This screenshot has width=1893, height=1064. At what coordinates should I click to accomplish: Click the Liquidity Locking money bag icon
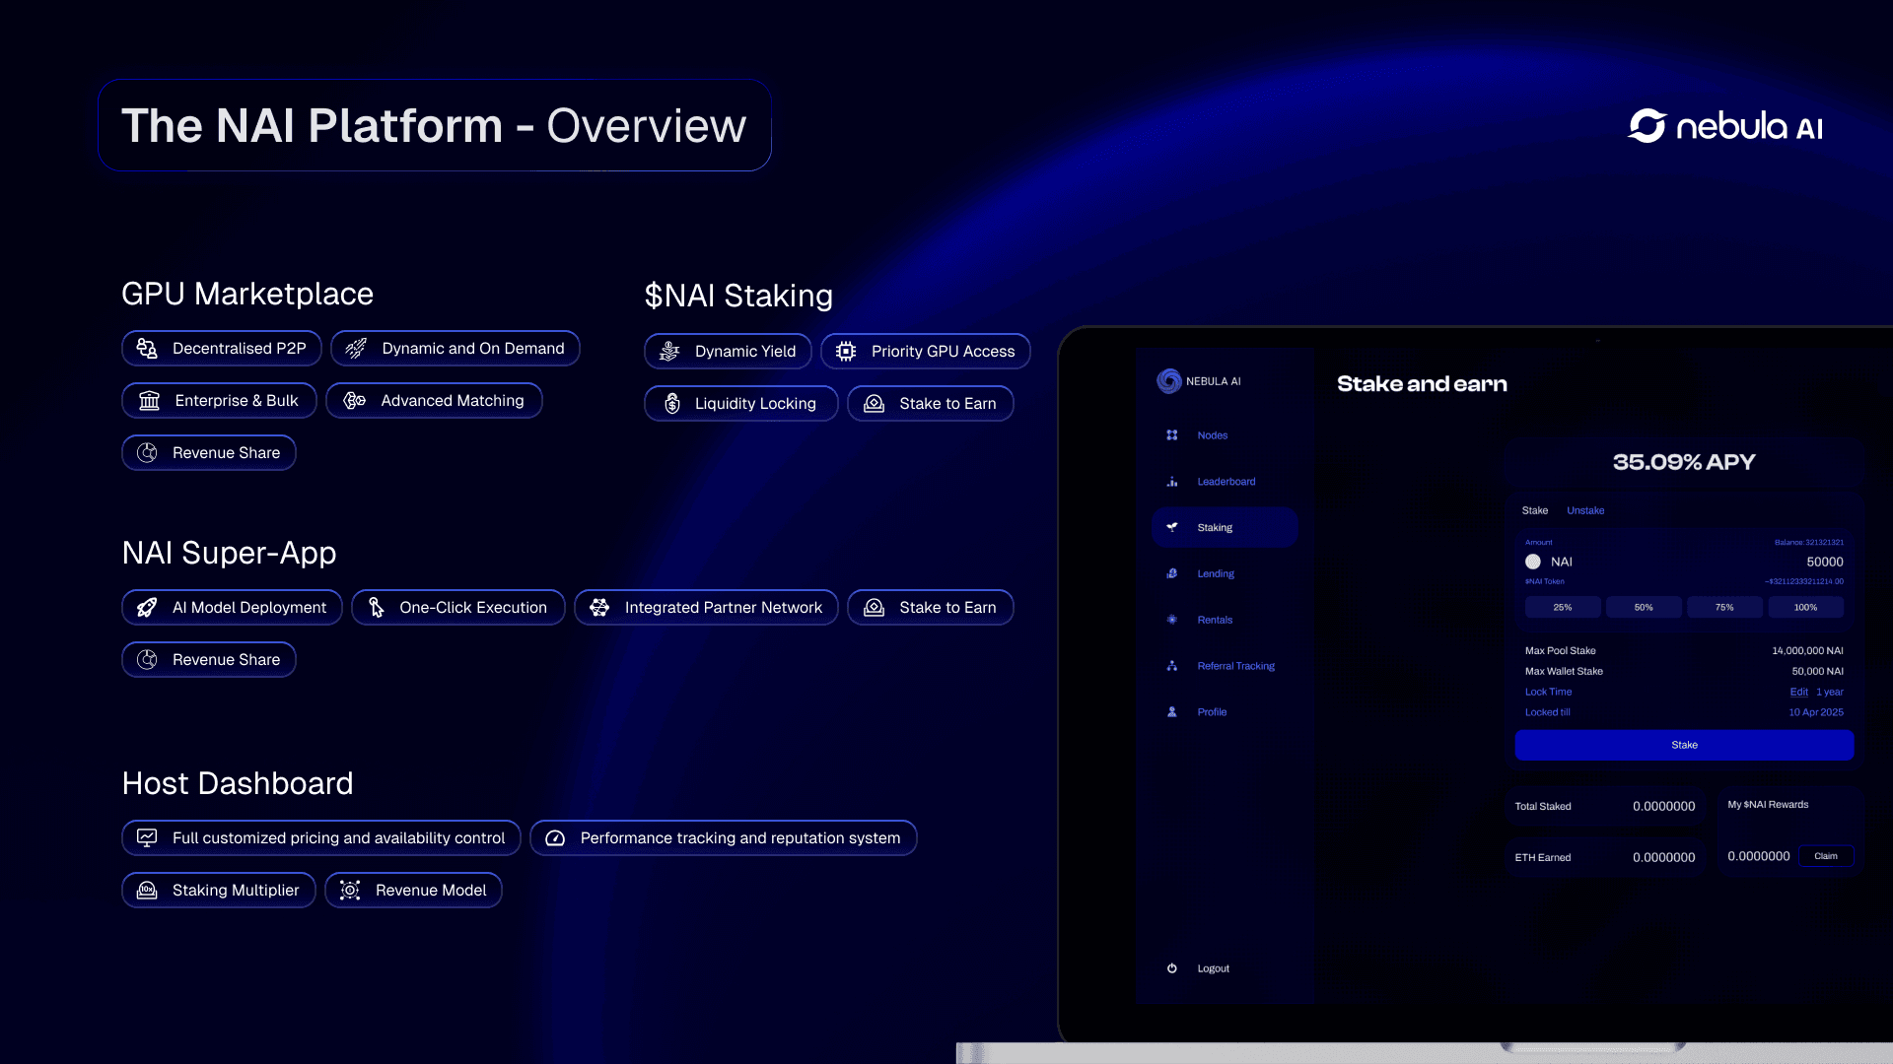pos(671,404)
